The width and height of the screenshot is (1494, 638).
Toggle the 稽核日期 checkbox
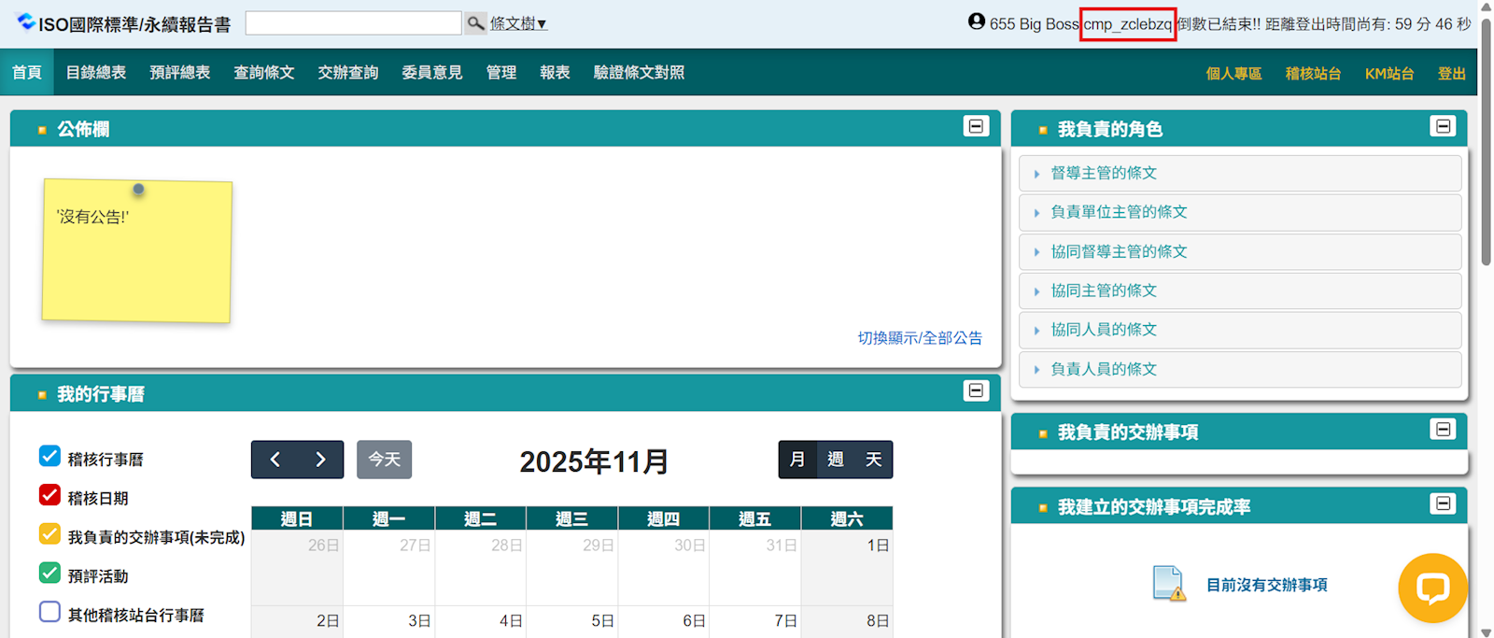click(50, 495)
